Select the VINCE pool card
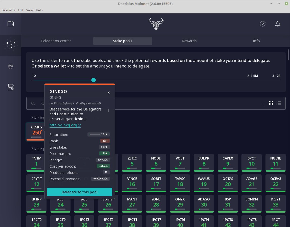The height and width of the screenshot is (227, 290). [132, 183]
